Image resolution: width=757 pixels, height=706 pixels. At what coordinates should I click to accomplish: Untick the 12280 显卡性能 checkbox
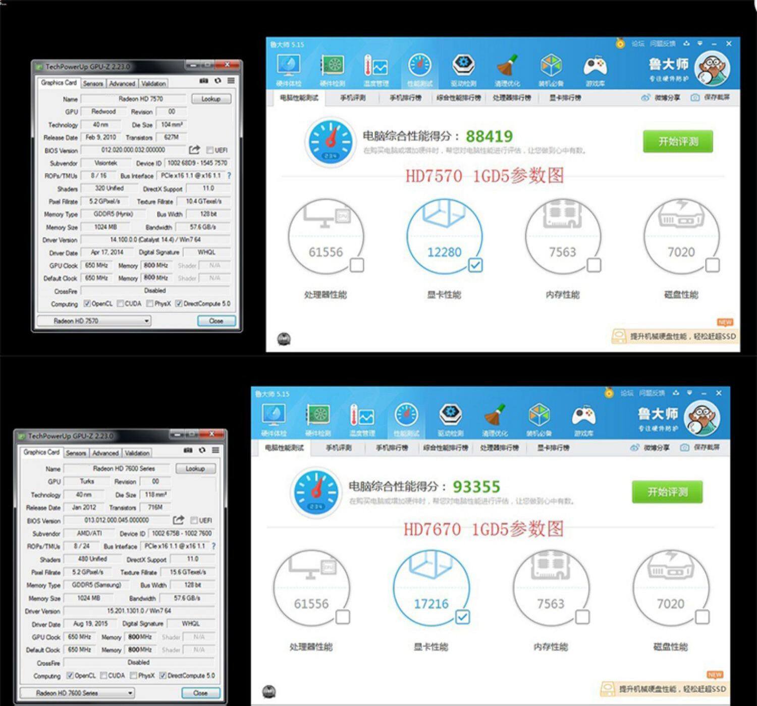(x=475, y=265)
